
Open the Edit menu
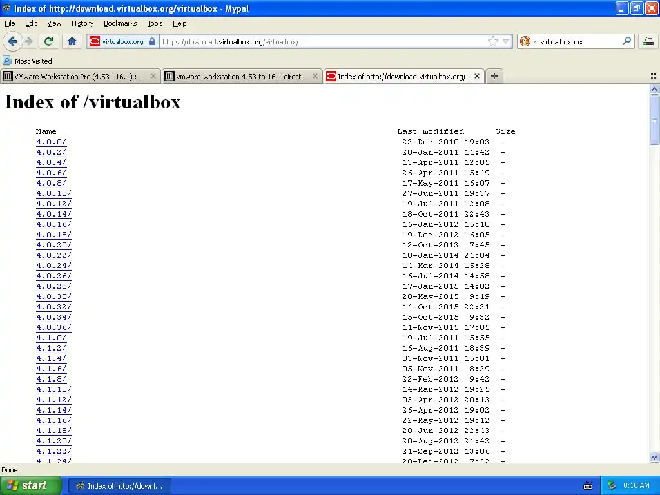click(x=31, y=23)
